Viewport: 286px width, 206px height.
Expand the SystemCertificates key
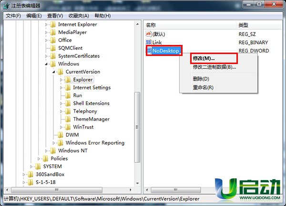pyautogui.click(x=46, y=56)
